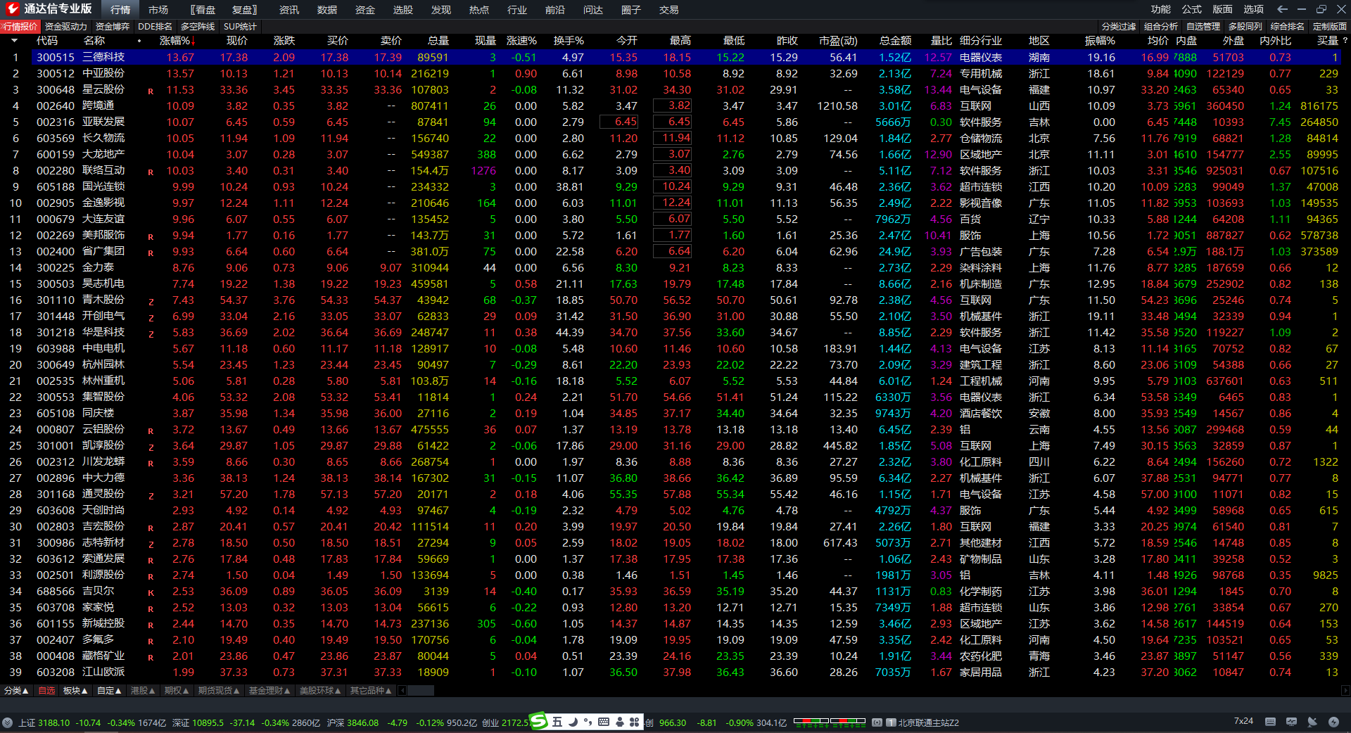Switch to 多空阵线 view
This screenshot has height=733, width=1351.
pyautogui.click(x=198, y=27)
